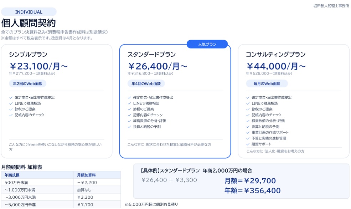The image size is (351, 209).
Task: Click スタンダードプラン checkmark beside 記帳内容のチェック
Action: [129, 115]
